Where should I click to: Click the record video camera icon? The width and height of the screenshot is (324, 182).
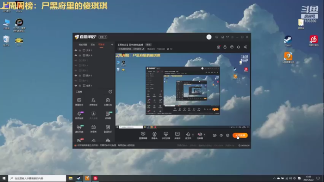click(215, 135)
